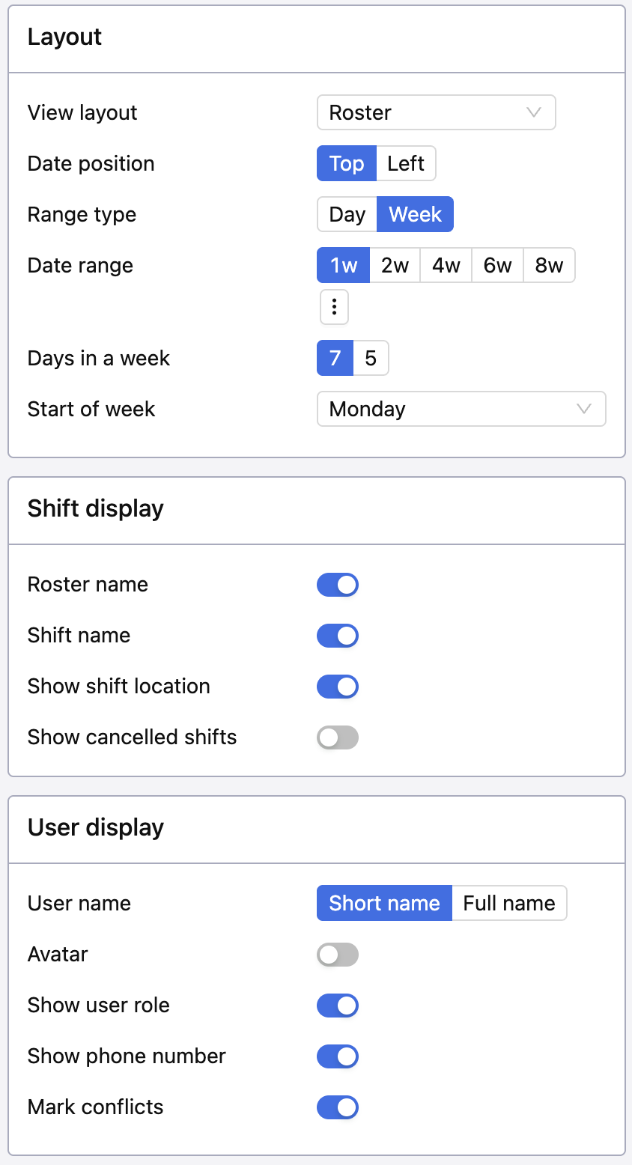
Task: Toggle the Roster name switch
Action: (338, 585)
